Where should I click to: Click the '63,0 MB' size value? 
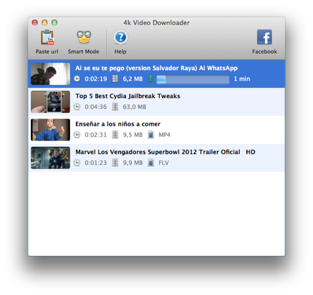click(x=134, y=107)
